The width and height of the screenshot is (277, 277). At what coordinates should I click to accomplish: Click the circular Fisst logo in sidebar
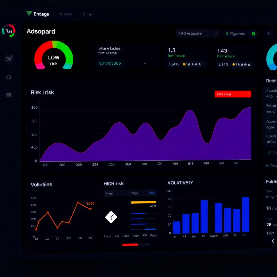[x=9, y=31]
